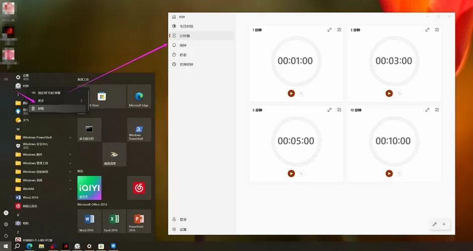
Task: Open 设置 at Clock sidebar bottom
Action: tap(202, 229)
